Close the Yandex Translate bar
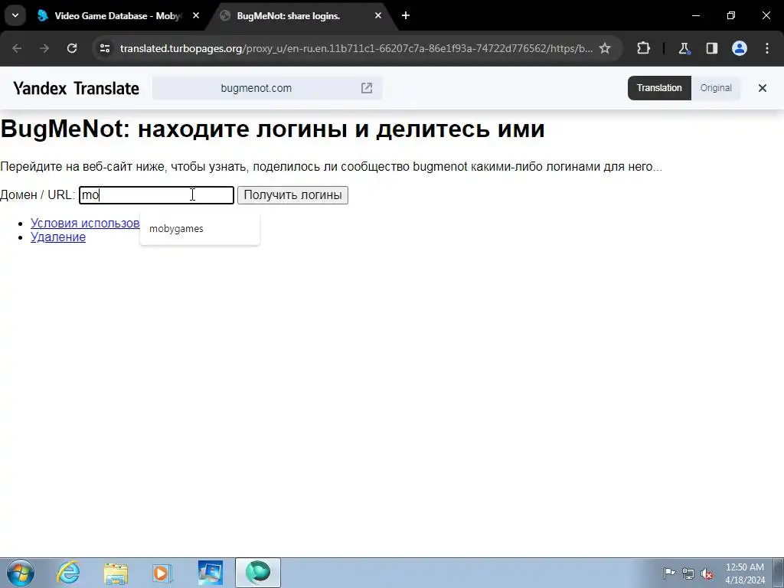The width and height of the screenshot is (784, 588). pos(762,88)
